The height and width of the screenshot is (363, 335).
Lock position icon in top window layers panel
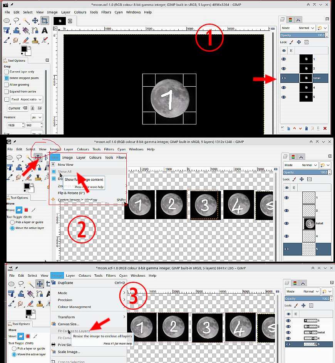(x=299, y=42)
